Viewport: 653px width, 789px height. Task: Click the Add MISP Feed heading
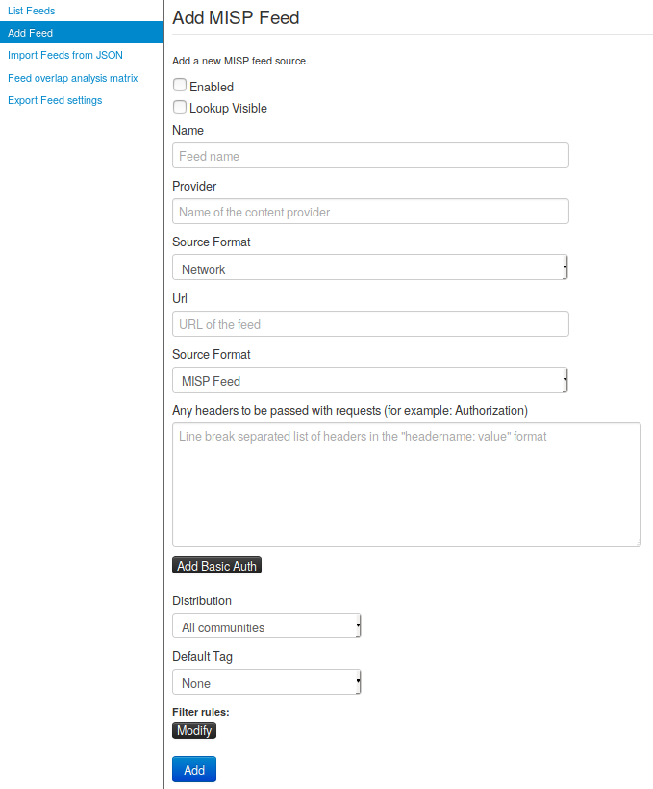(236, 17)
